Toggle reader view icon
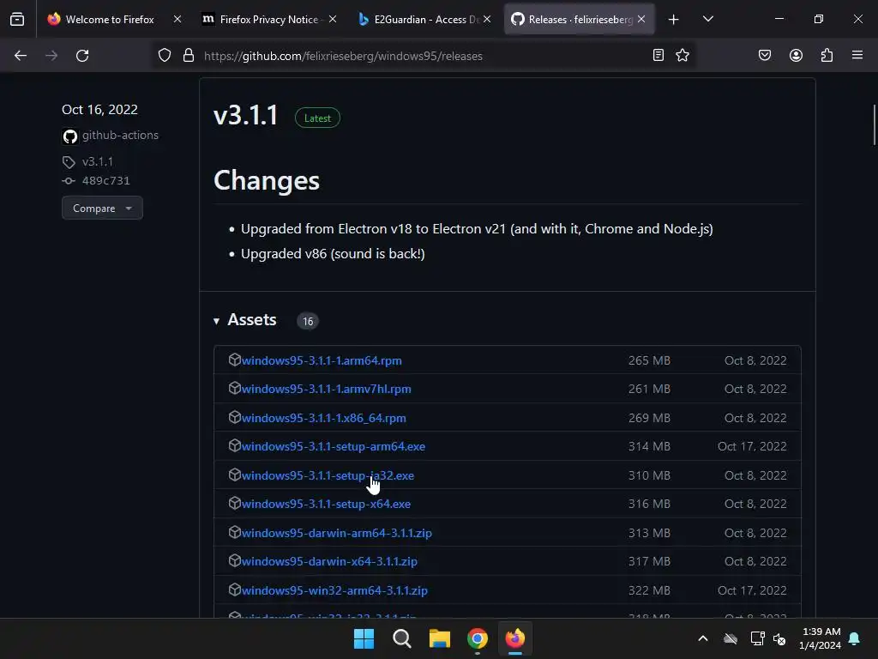The height and width of the screenshot is (659, 878). click(x=658, y=55)
